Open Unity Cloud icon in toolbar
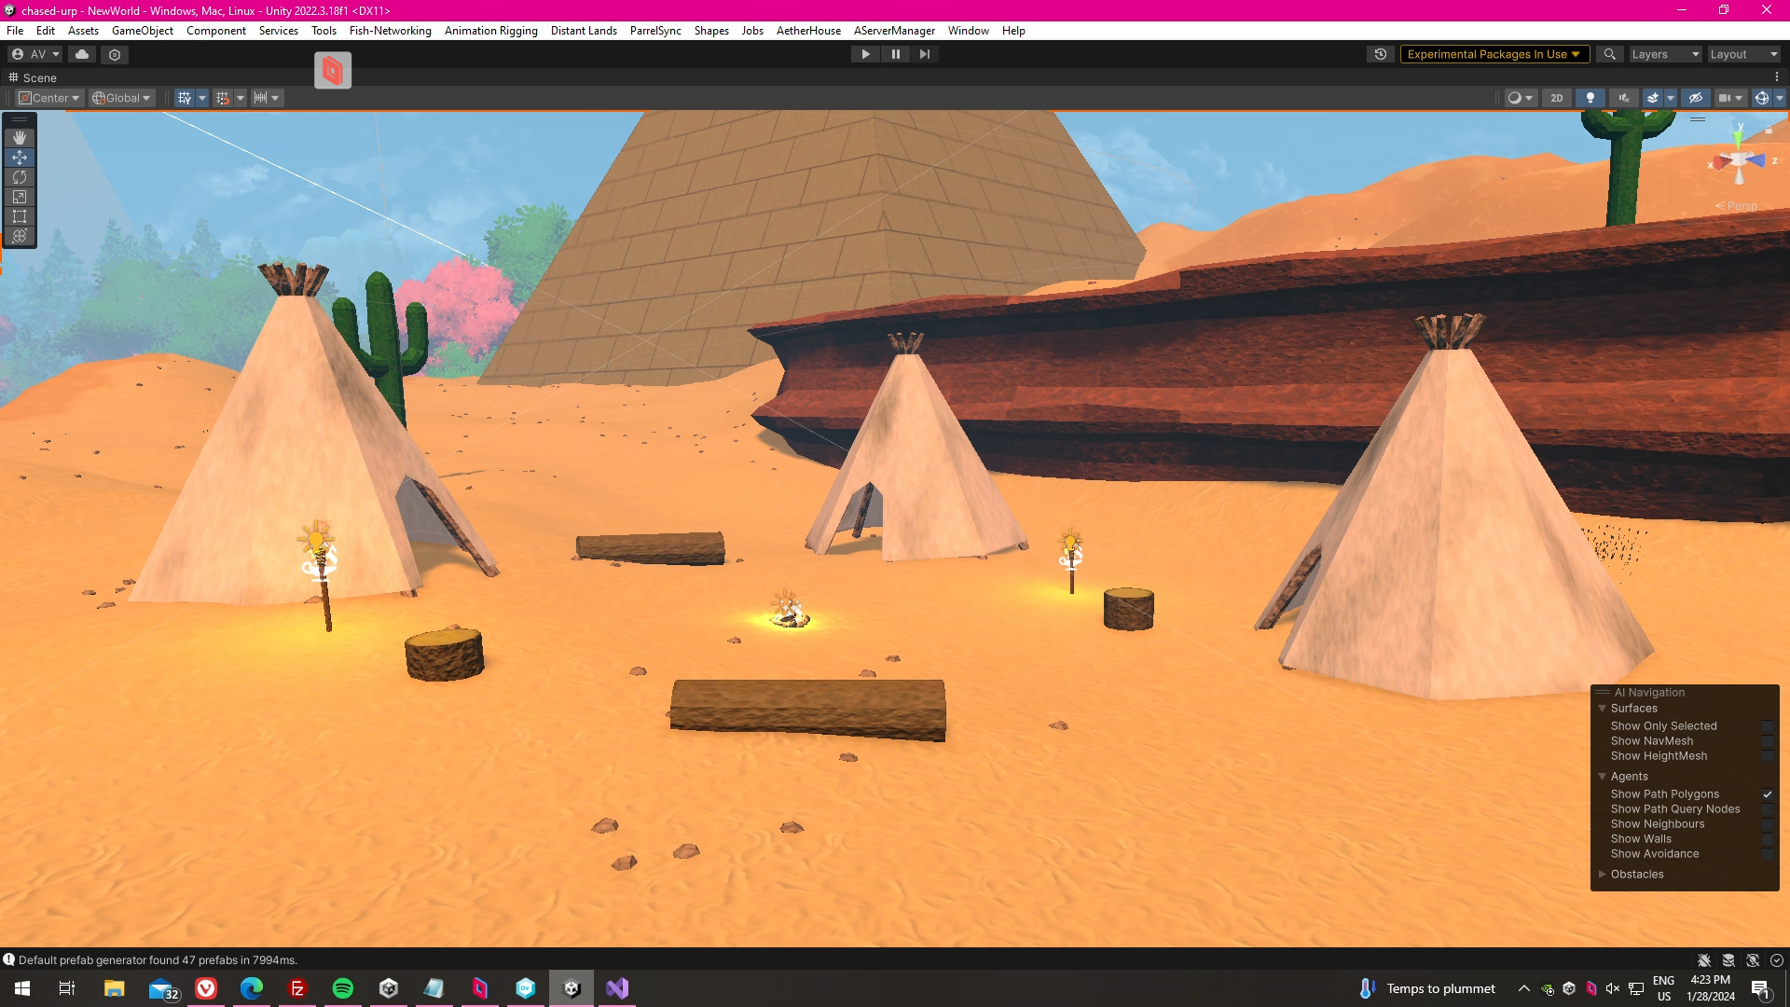The width and height of the screenshot is (1790, 1007). click(x=82, y=54)
